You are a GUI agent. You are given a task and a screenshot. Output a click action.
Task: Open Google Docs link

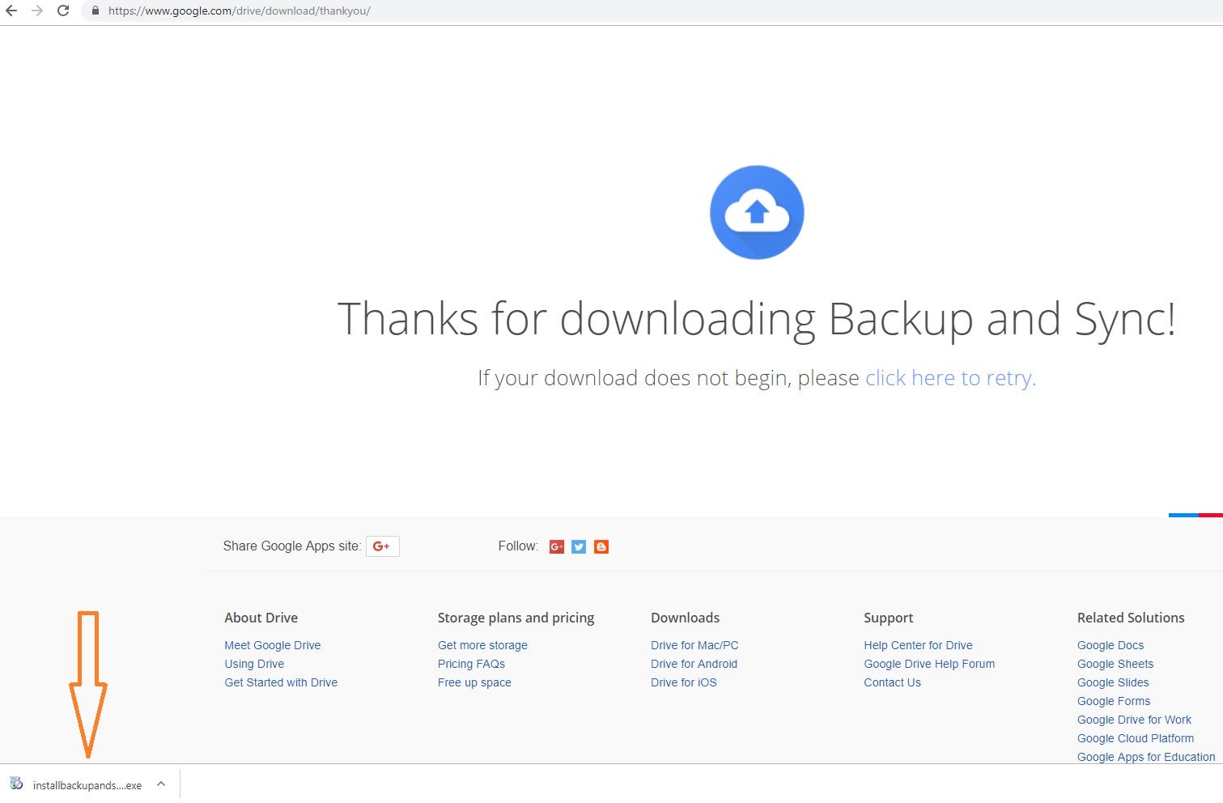click(x=1110, y=645)
